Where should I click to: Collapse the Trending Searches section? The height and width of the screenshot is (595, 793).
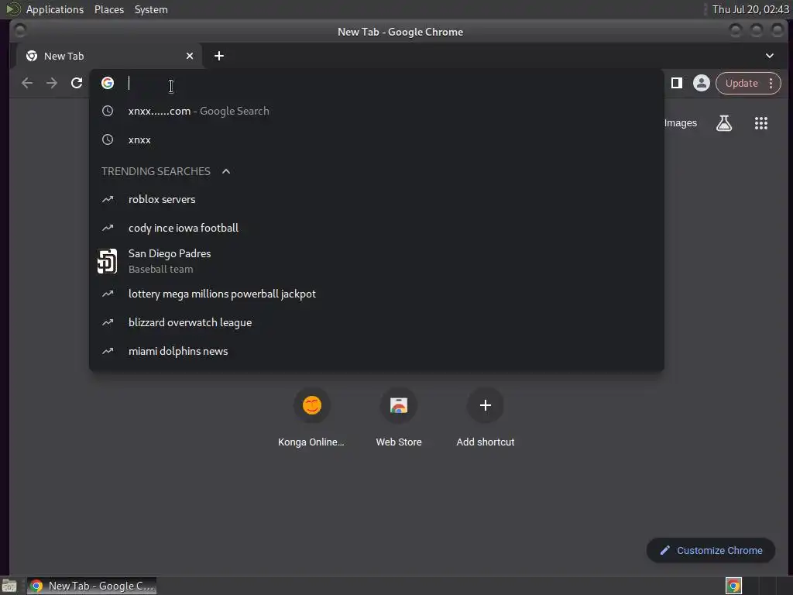pos(226,171)
